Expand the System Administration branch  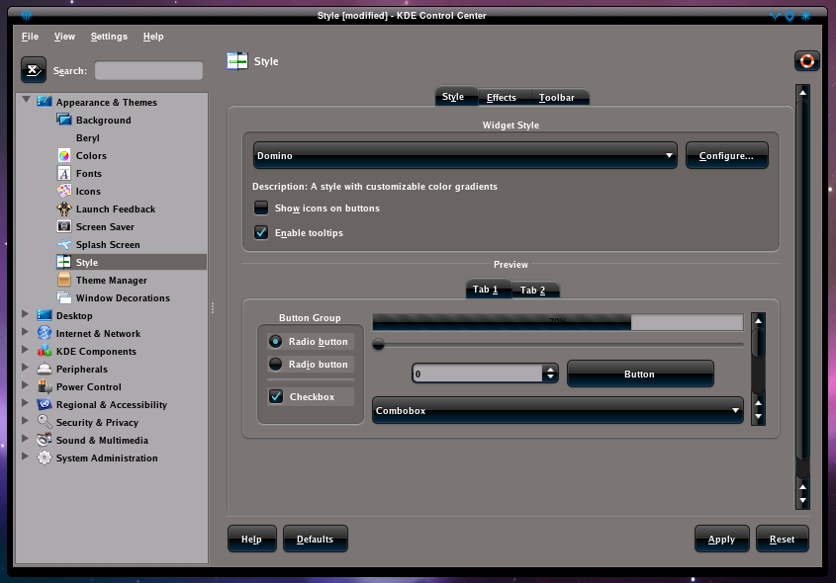[25, 457]
